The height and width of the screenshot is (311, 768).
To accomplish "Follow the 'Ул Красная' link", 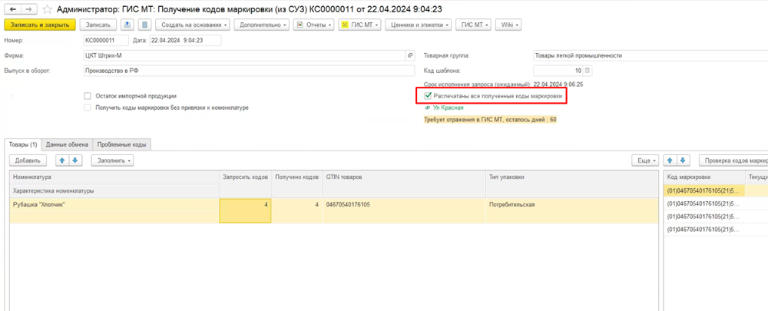I will (x=448, y=108).
